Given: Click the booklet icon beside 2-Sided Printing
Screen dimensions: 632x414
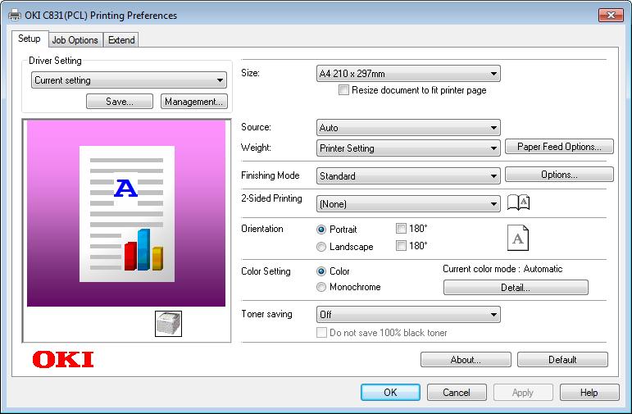Looking at the screenshot, I should pos(518,202).
